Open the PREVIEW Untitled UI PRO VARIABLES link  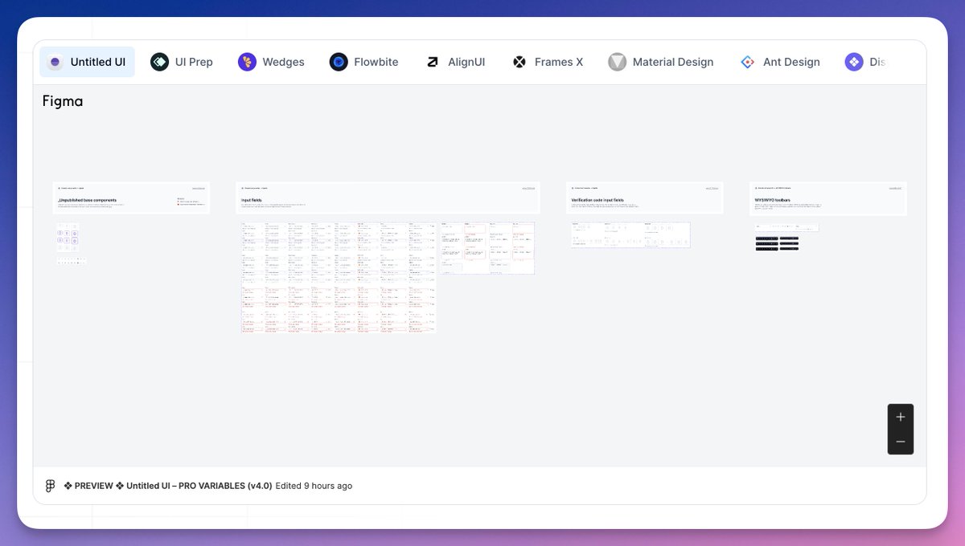pyautogui.click(x=167, y=486)
